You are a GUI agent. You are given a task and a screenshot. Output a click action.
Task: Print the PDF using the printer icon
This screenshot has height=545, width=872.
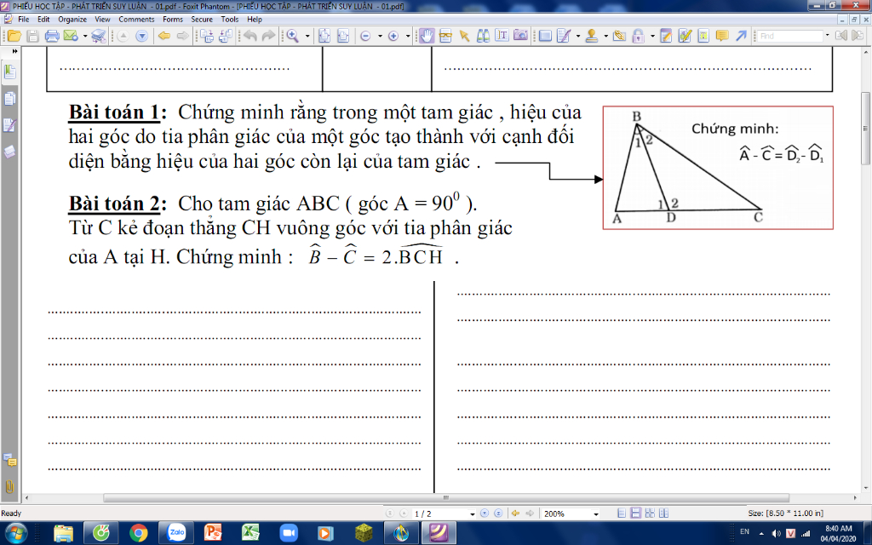[52, 36]
